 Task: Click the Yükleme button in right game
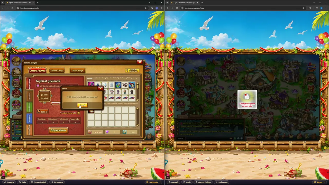(251, 139)
